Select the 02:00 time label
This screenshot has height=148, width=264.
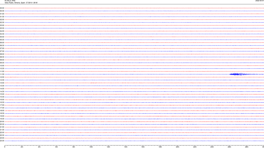[2, 20]
